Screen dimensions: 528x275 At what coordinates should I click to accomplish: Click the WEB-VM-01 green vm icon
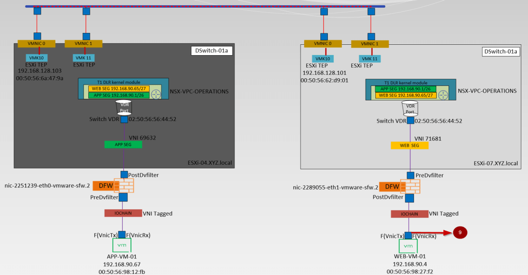tap(409, 246)
